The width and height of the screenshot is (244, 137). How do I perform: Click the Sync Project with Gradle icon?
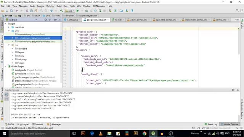(116, 11)
